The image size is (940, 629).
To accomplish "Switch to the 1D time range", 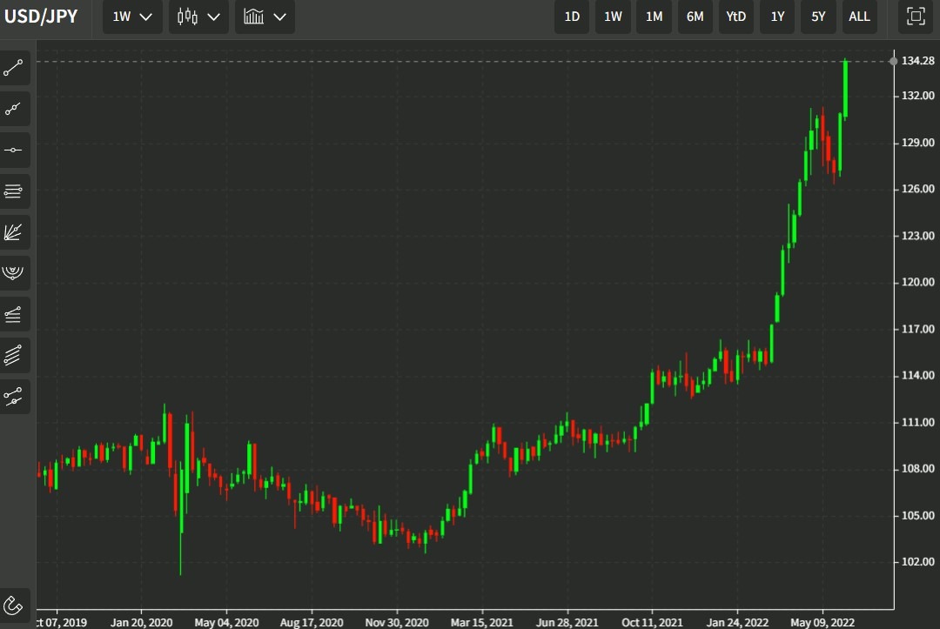I will pyautogui.click(x=572, y=17).
